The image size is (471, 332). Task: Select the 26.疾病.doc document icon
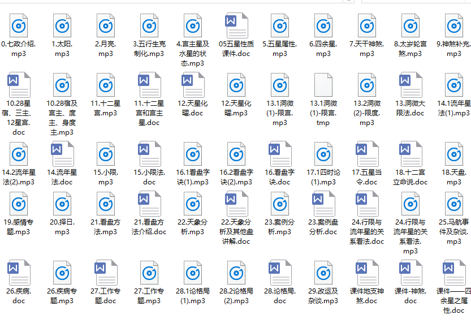pyautogui.click(x=19, y=277)
